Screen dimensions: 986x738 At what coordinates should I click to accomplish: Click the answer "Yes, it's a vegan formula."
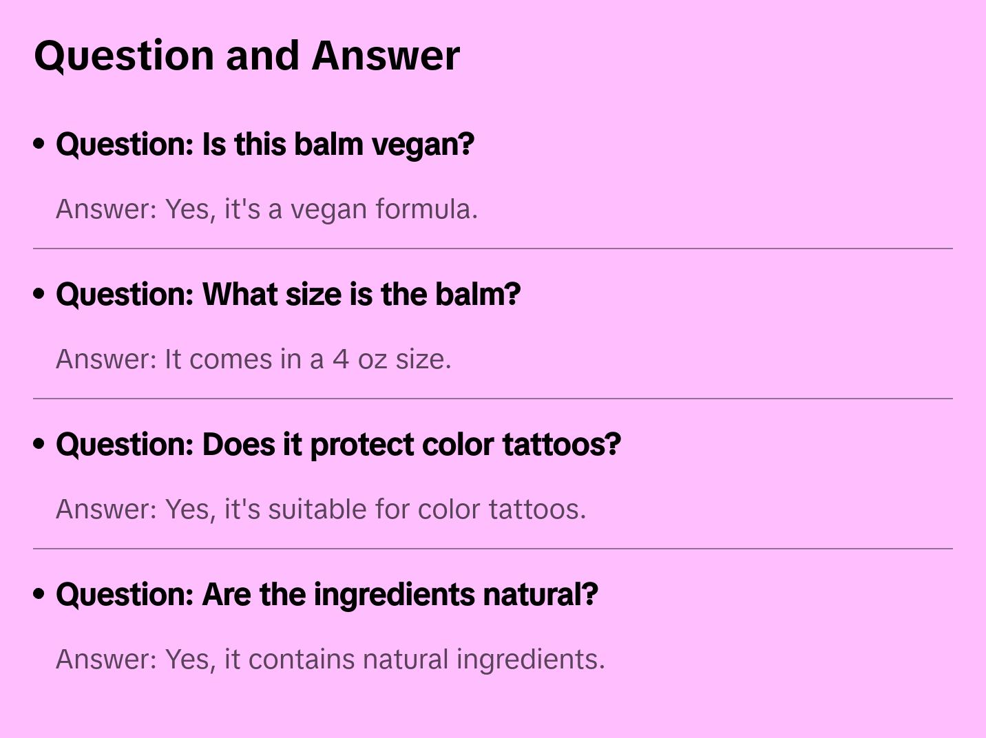[266, 209]
